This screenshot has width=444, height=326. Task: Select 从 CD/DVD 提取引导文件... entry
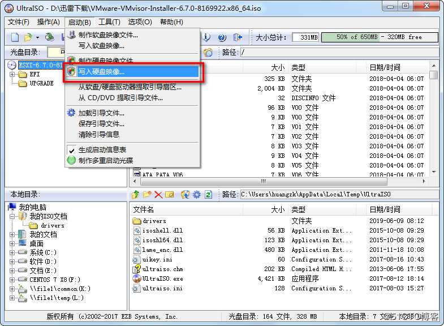point(132,98)
